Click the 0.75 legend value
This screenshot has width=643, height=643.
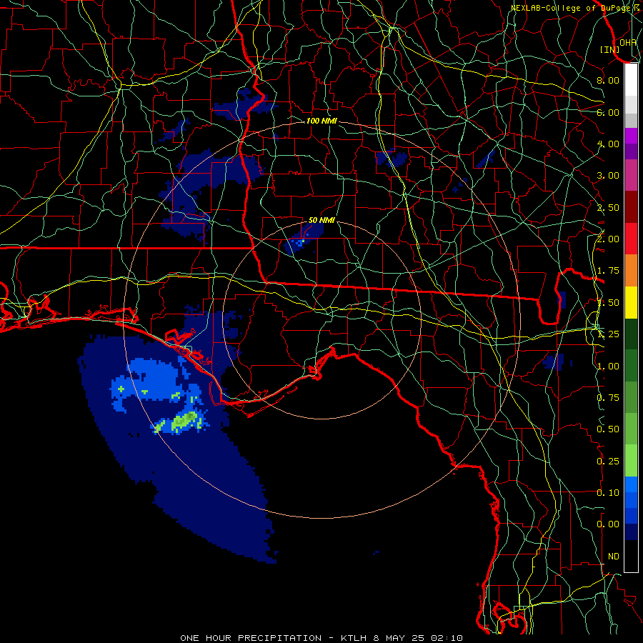coord(608,398)
